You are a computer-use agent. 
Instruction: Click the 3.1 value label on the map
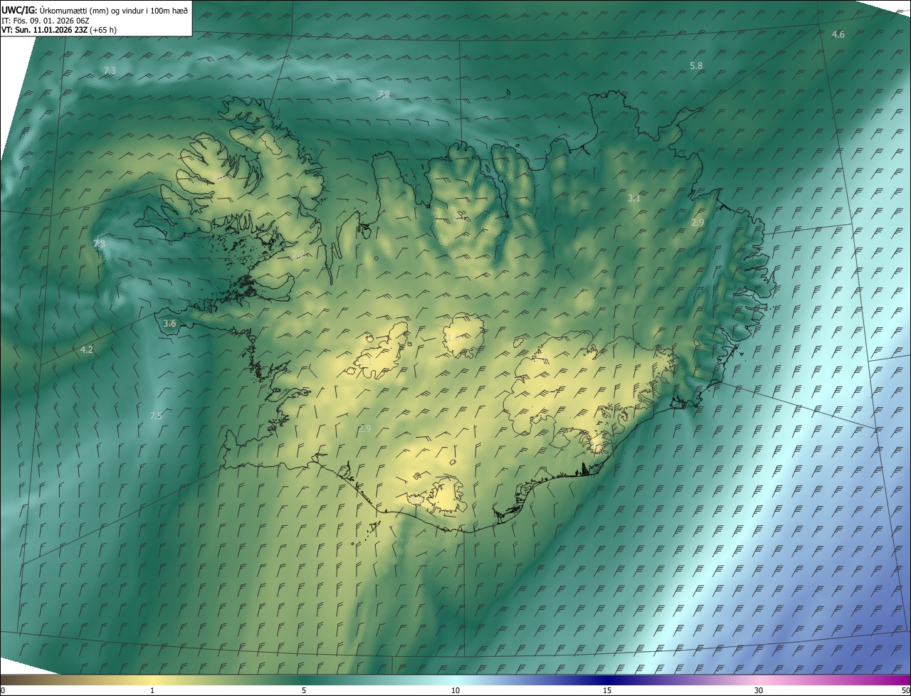634,198
